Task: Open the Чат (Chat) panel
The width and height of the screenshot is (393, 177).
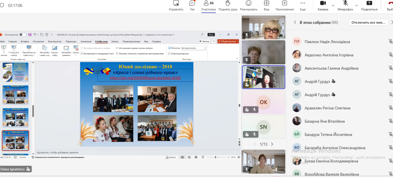Action: (192, 3)
